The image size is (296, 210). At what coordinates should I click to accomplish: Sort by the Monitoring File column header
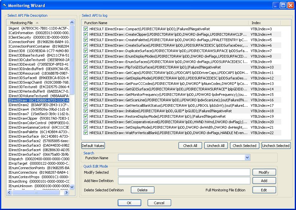pyautogui.click(x=38, y=23)
